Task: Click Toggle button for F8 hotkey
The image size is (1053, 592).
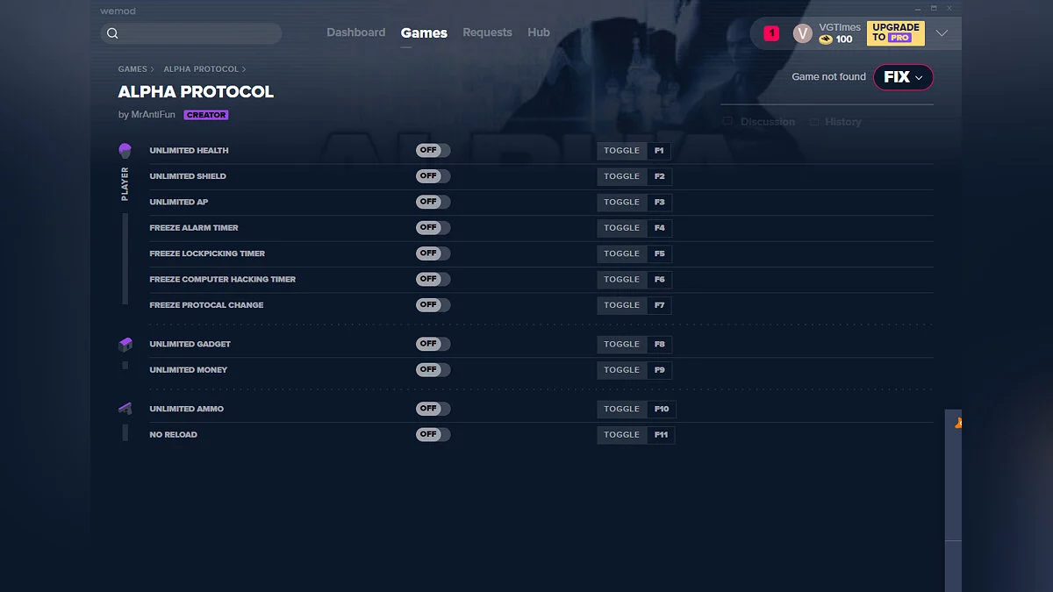Action: point(622,344)
